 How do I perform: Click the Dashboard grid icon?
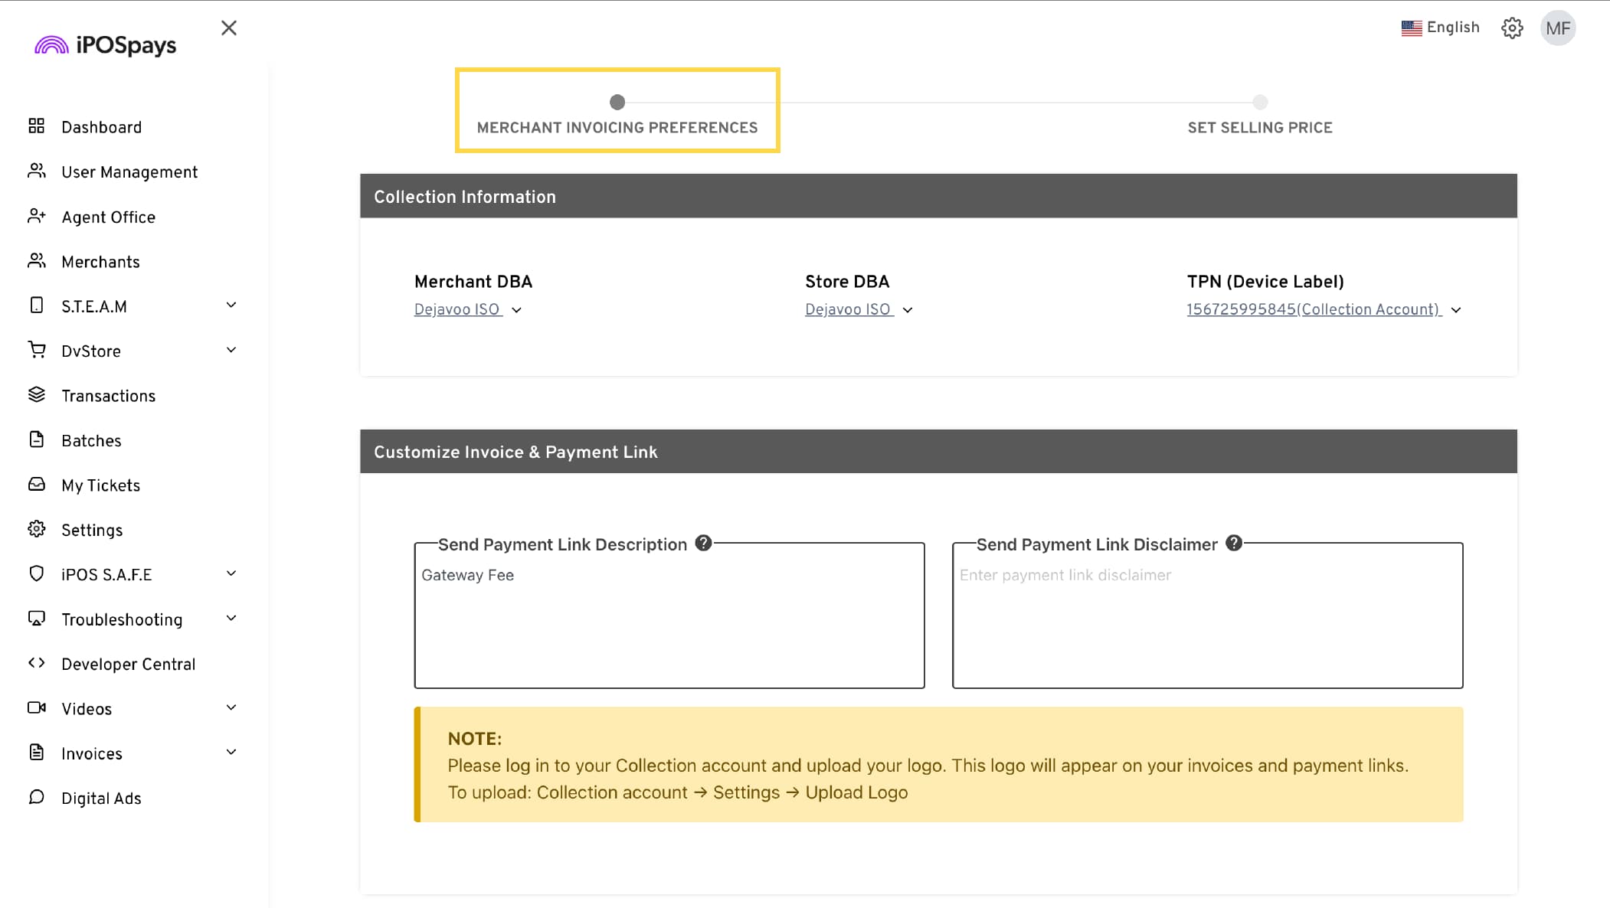click(x=36, y=126)
